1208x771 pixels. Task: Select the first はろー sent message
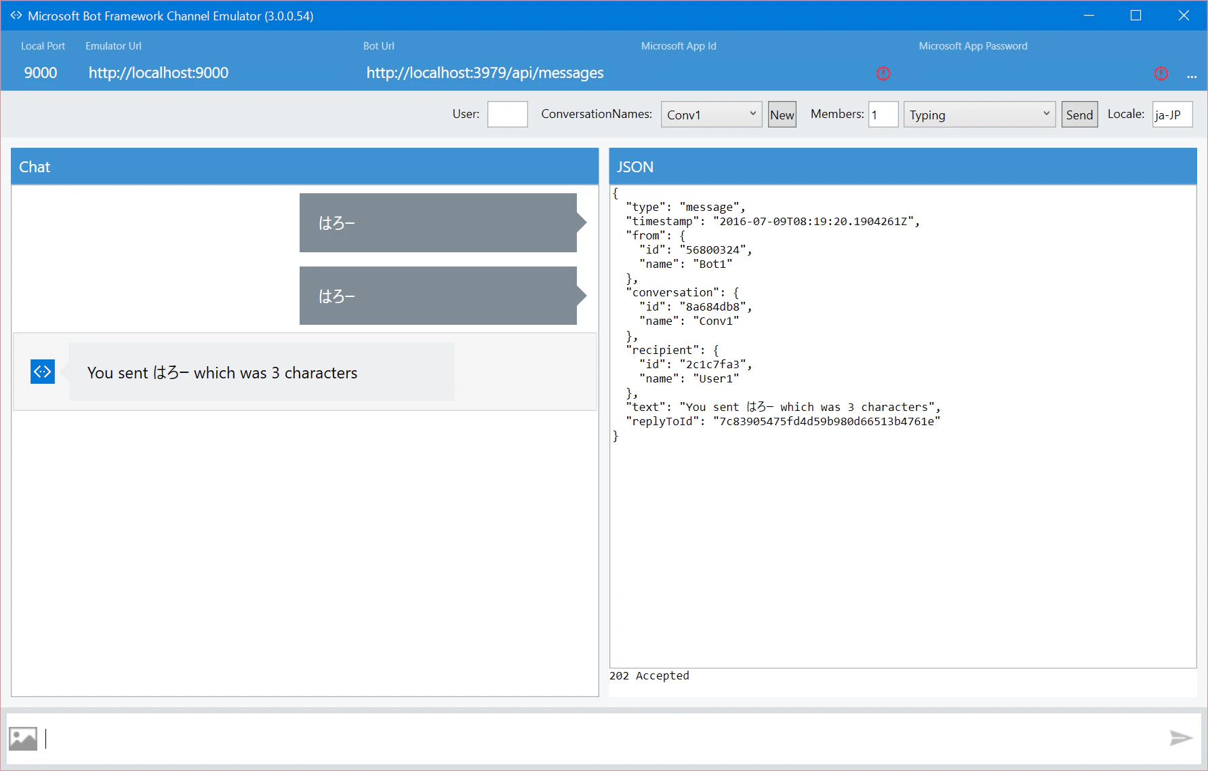coord(443,222)
